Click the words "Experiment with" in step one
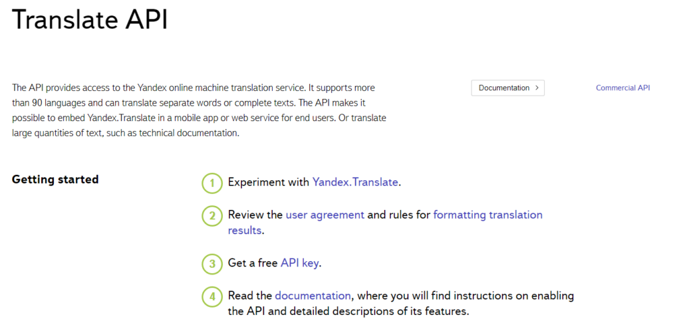 click(268, 182)
